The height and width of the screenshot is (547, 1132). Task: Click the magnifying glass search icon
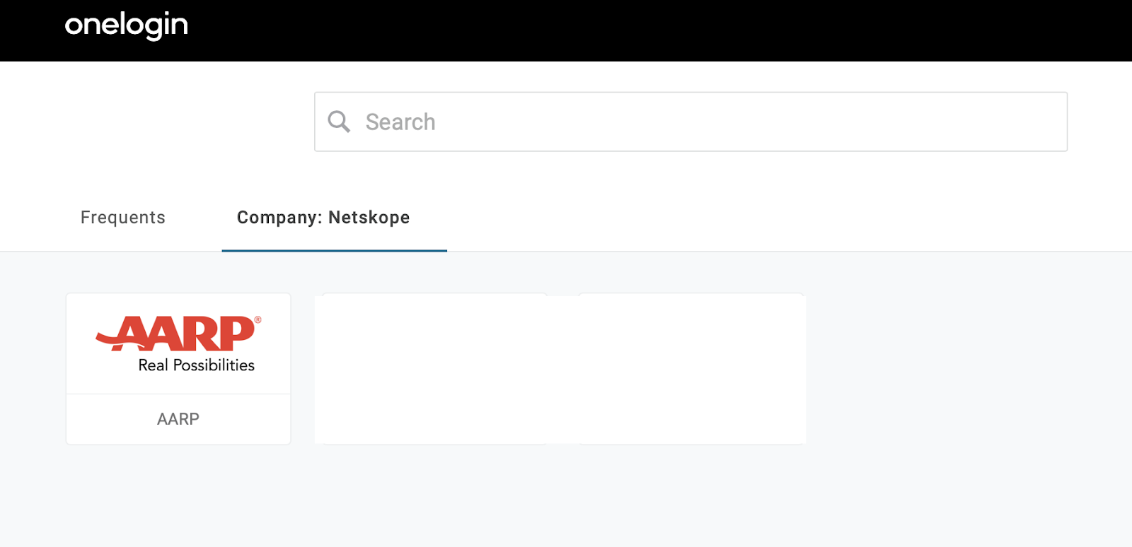coord(339,122)
